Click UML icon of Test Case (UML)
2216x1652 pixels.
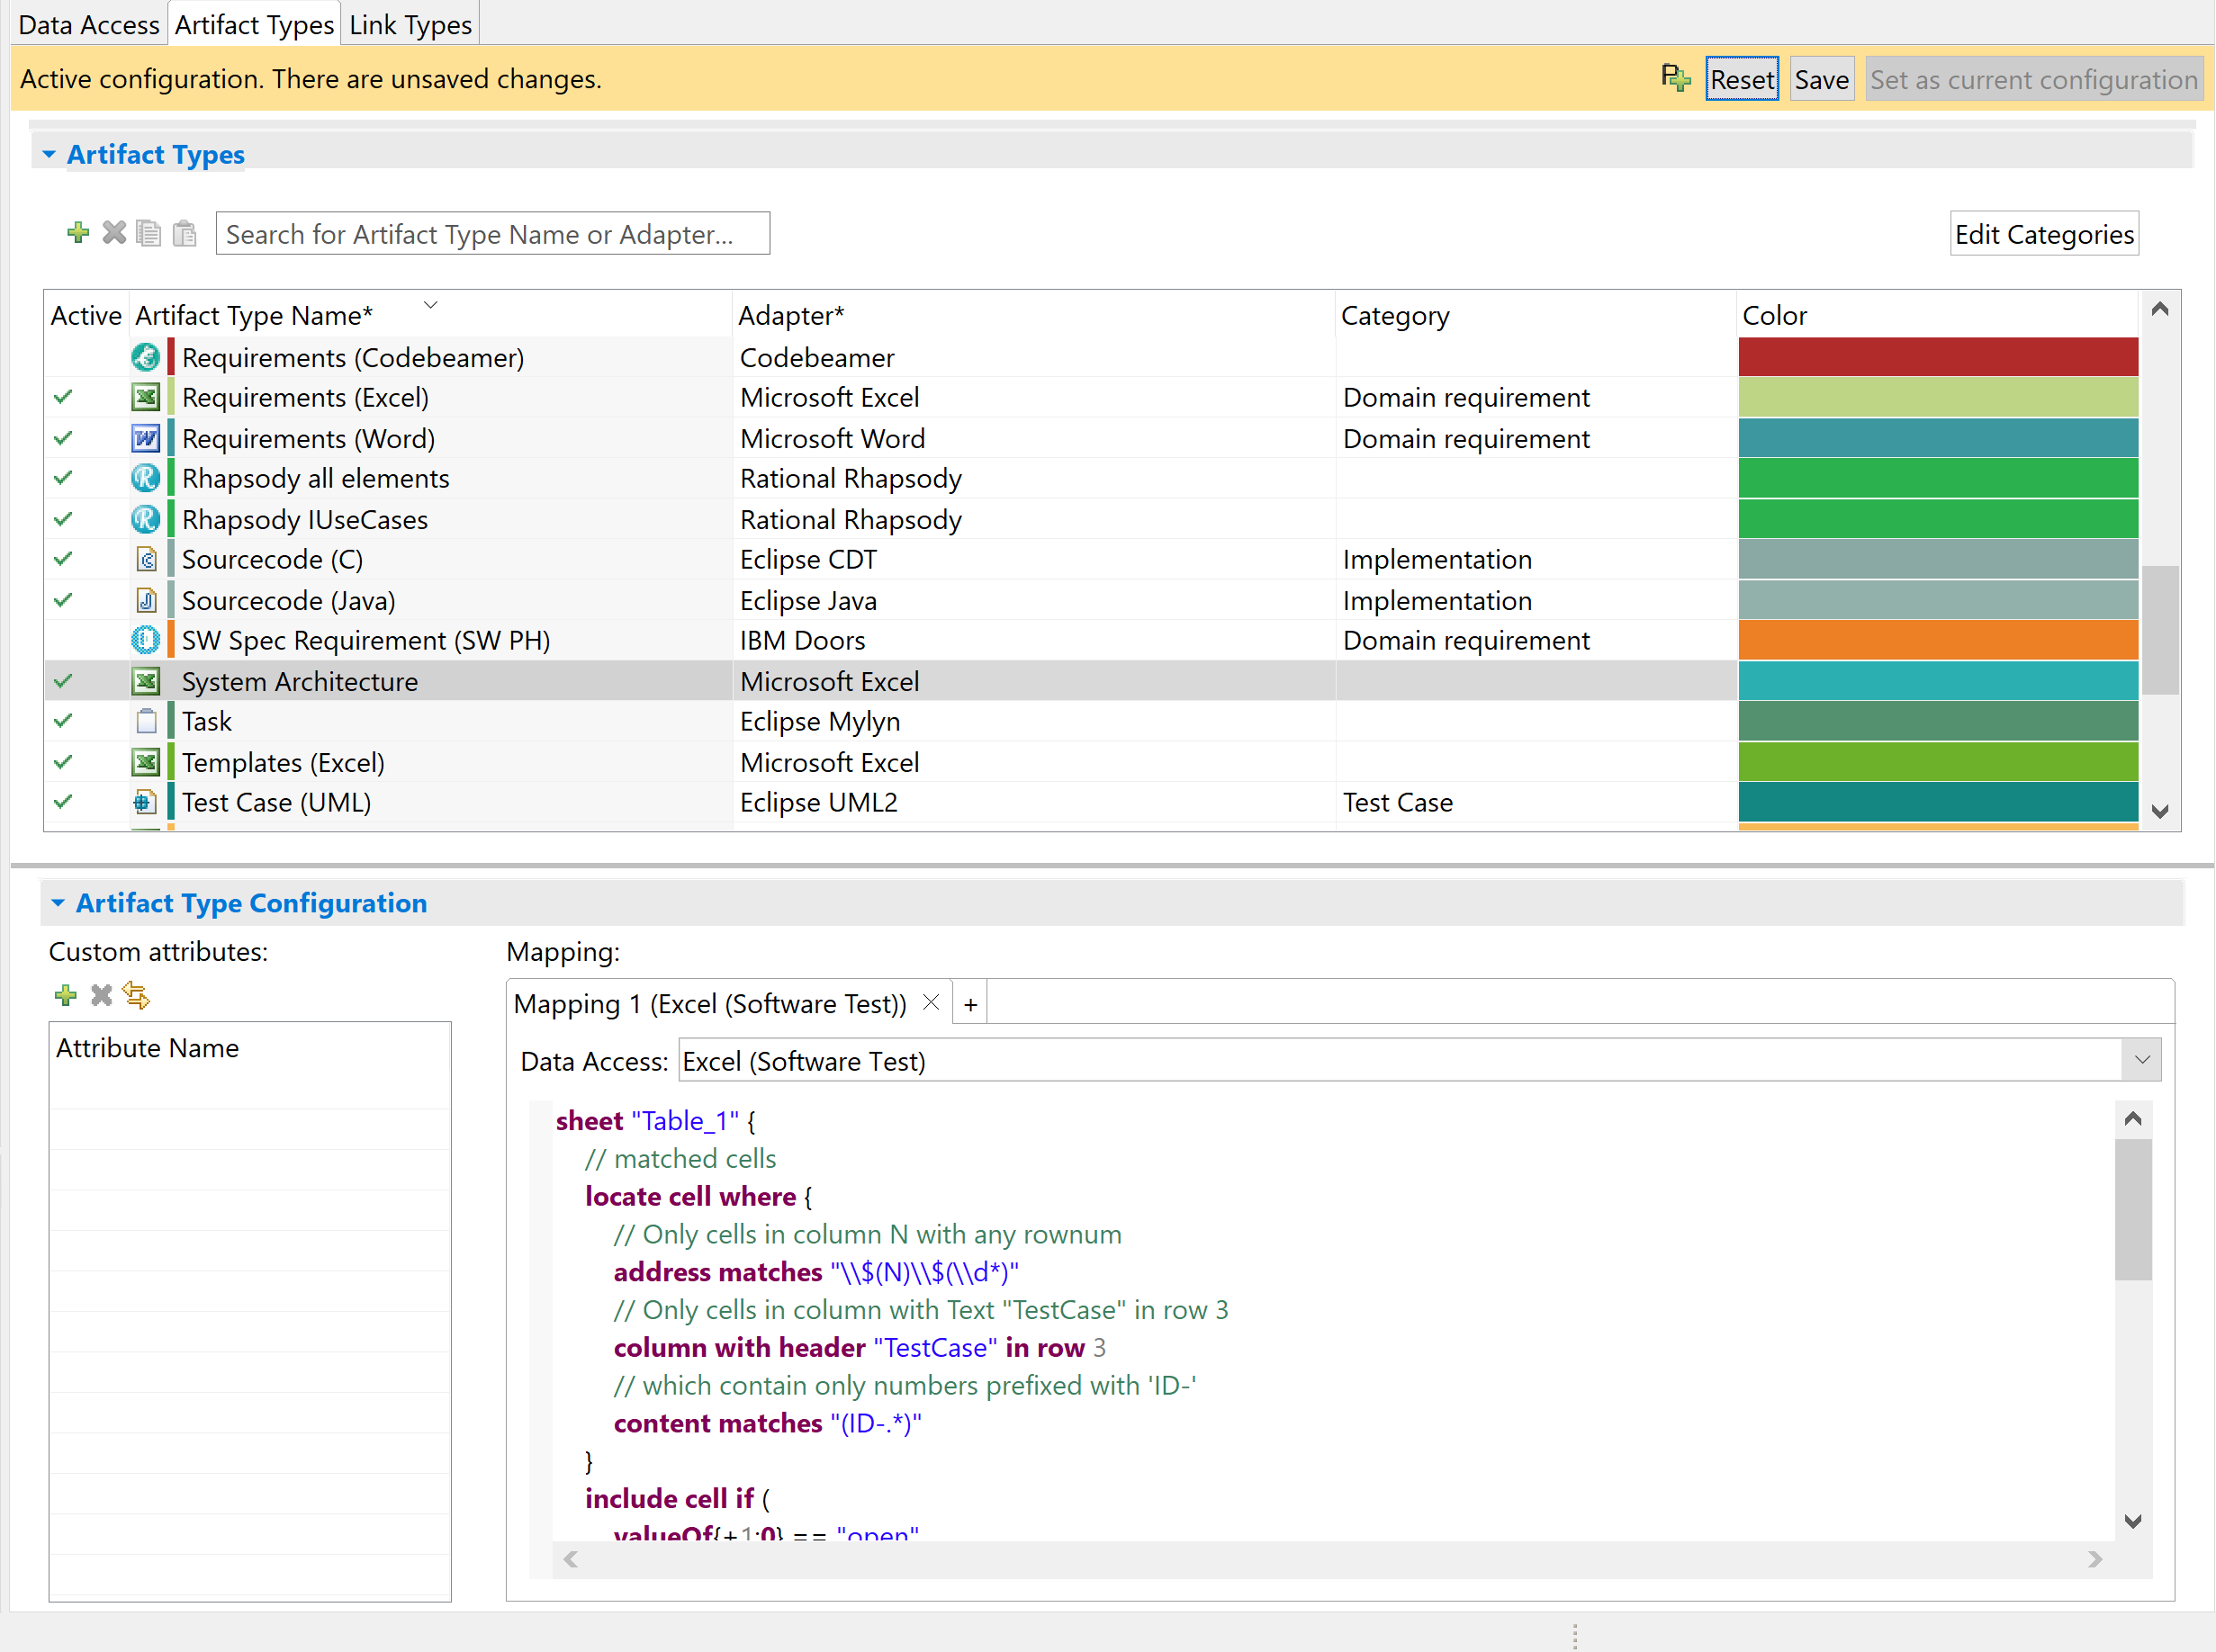(146, 802)
